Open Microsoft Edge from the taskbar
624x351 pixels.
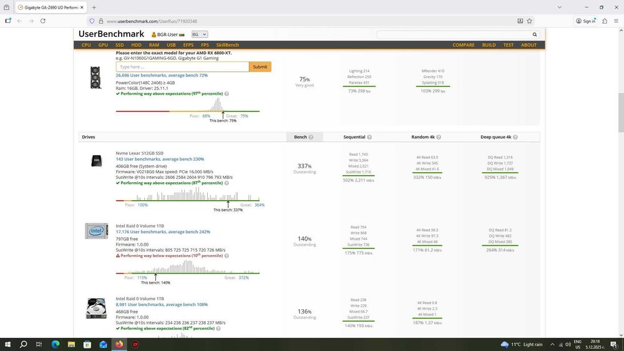coord(56,344)
